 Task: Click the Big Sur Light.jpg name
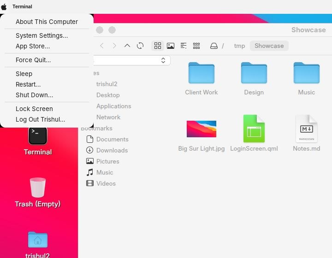[202, 148]
